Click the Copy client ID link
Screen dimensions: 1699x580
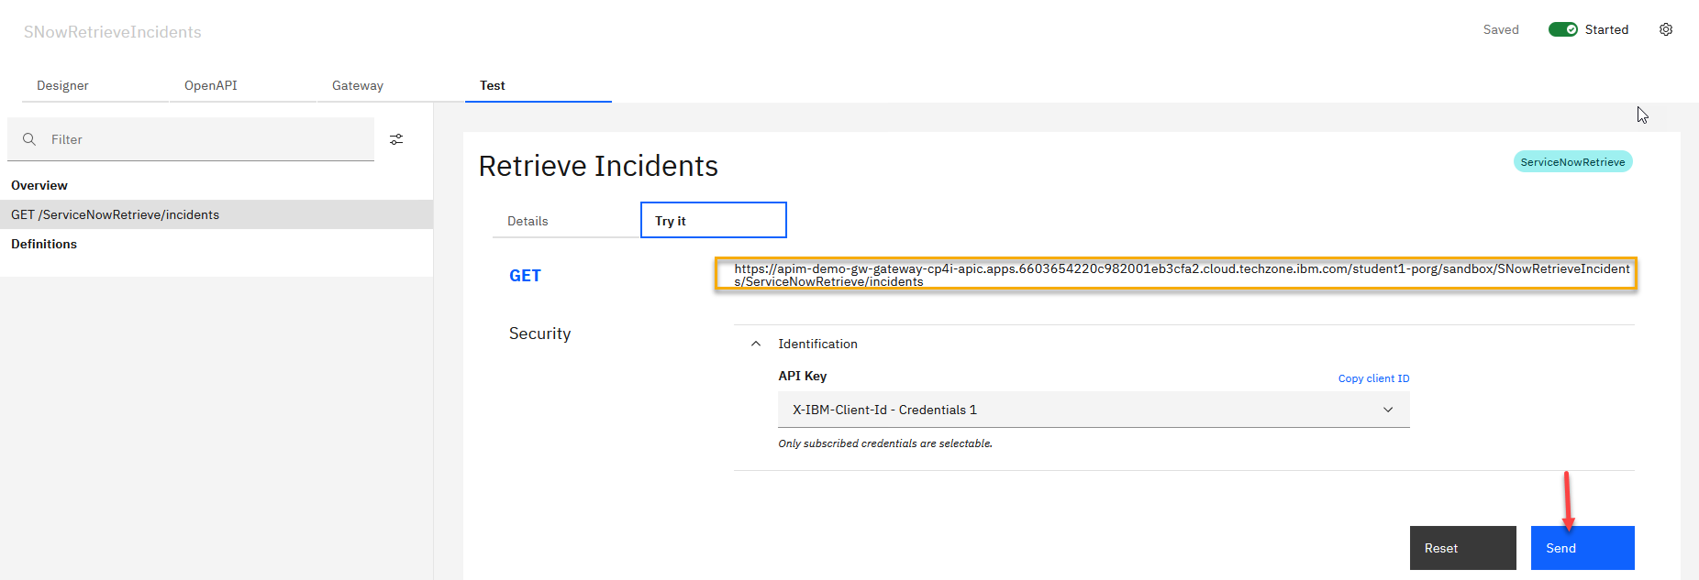1373,378
